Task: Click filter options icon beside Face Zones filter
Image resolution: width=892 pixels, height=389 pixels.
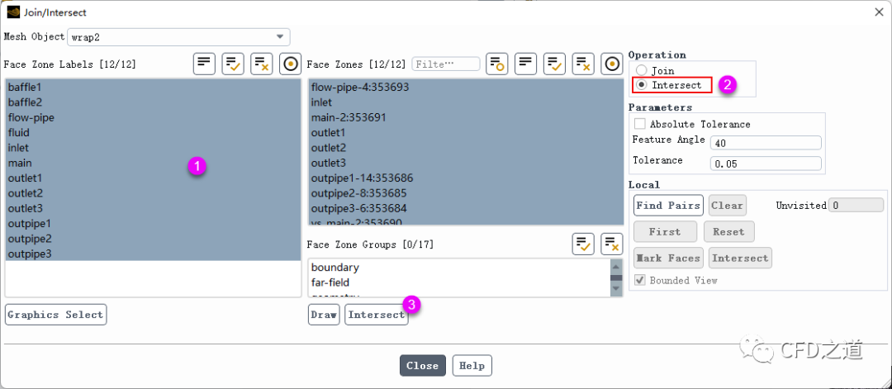Action: click(497, 64)
